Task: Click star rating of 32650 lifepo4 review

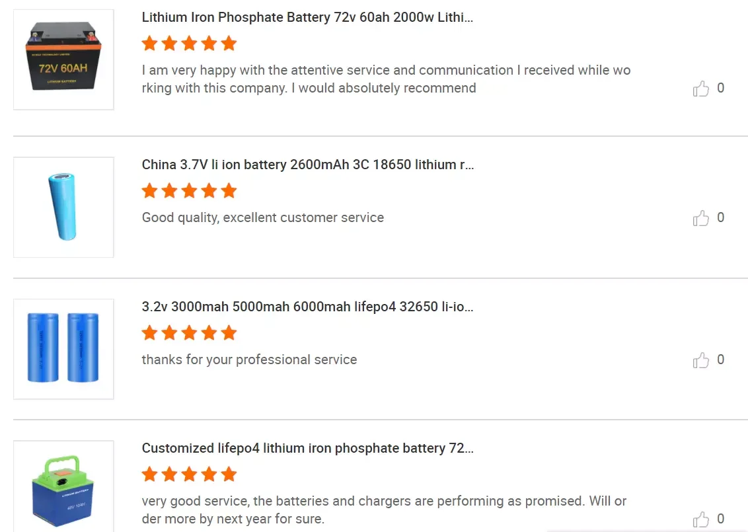Action: 189,332
